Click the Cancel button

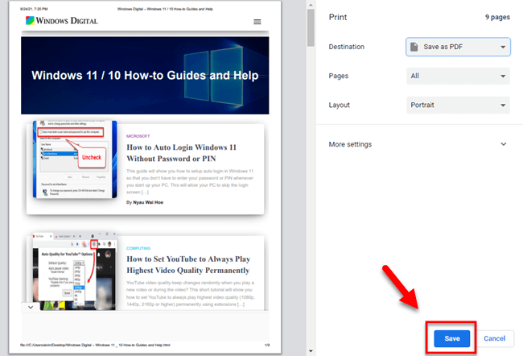[494, 338]
